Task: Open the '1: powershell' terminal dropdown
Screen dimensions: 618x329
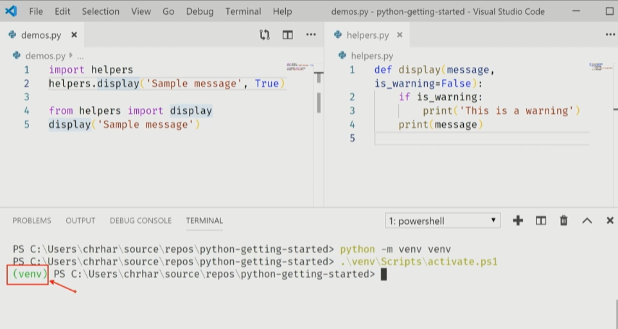Action: point(443,220)
